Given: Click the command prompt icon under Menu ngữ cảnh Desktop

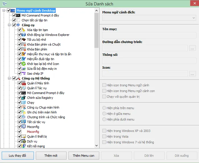Looking at the screenshot, I should (18, 15).
